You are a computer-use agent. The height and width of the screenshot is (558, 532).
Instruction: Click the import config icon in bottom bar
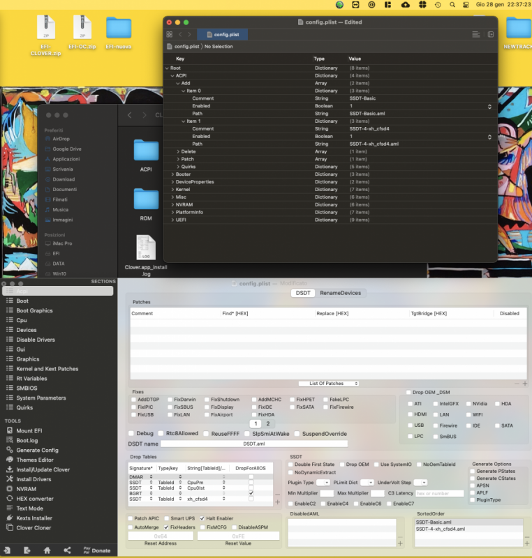[x=7, y=550]
